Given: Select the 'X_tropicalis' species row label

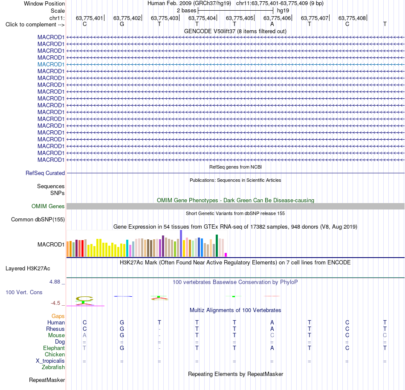Looking at the screenshot, I should pos(50,361).
